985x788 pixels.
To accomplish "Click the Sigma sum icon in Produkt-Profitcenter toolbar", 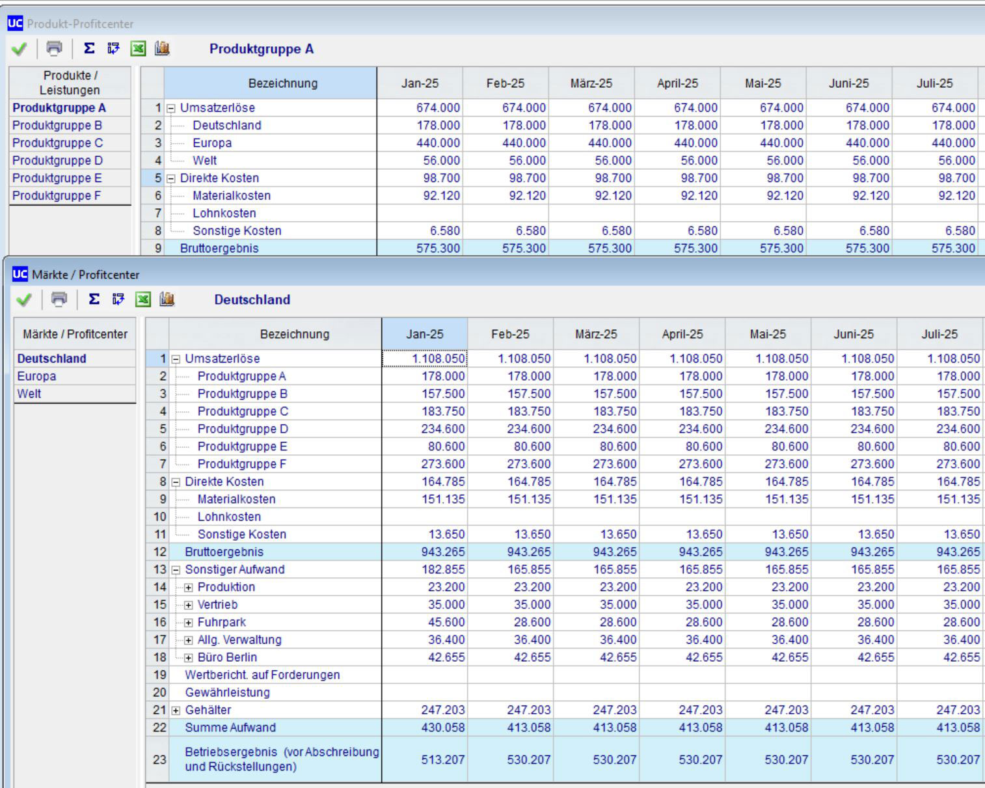I will click(89, 49).
